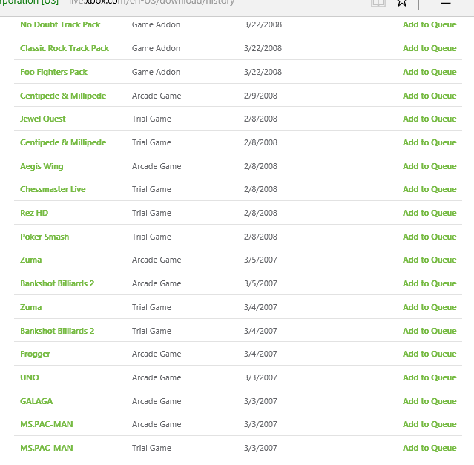The height and width of the screenshot is (465, 474).
Task: Open Centipede & Millipede Trial Game link
Action: click(x=63, y=142)
